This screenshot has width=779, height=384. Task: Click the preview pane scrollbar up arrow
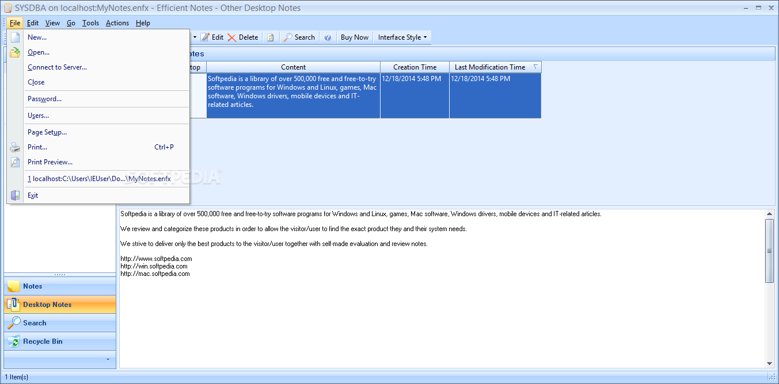(770, 214)
